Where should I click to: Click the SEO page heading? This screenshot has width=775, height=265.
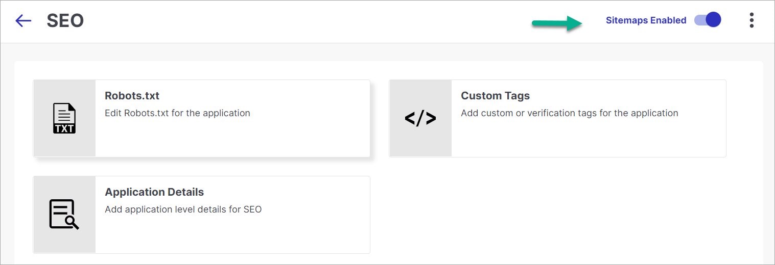(65, 21)
